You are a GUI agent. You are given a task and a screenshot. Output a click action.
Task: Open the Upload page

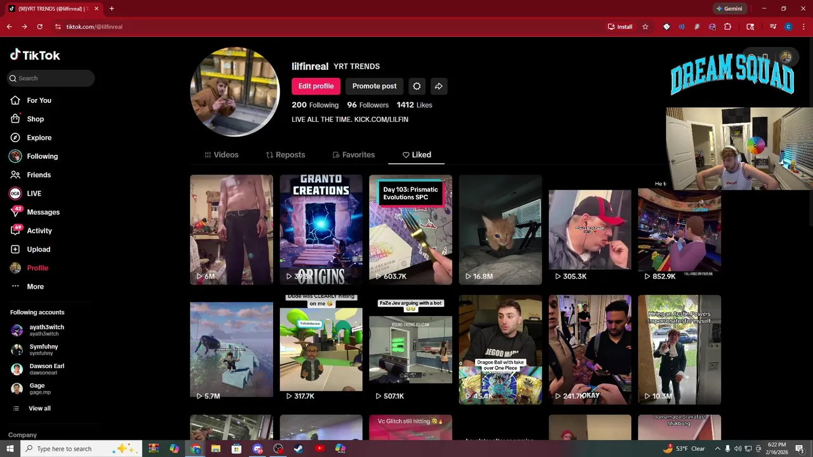point(38,249)
